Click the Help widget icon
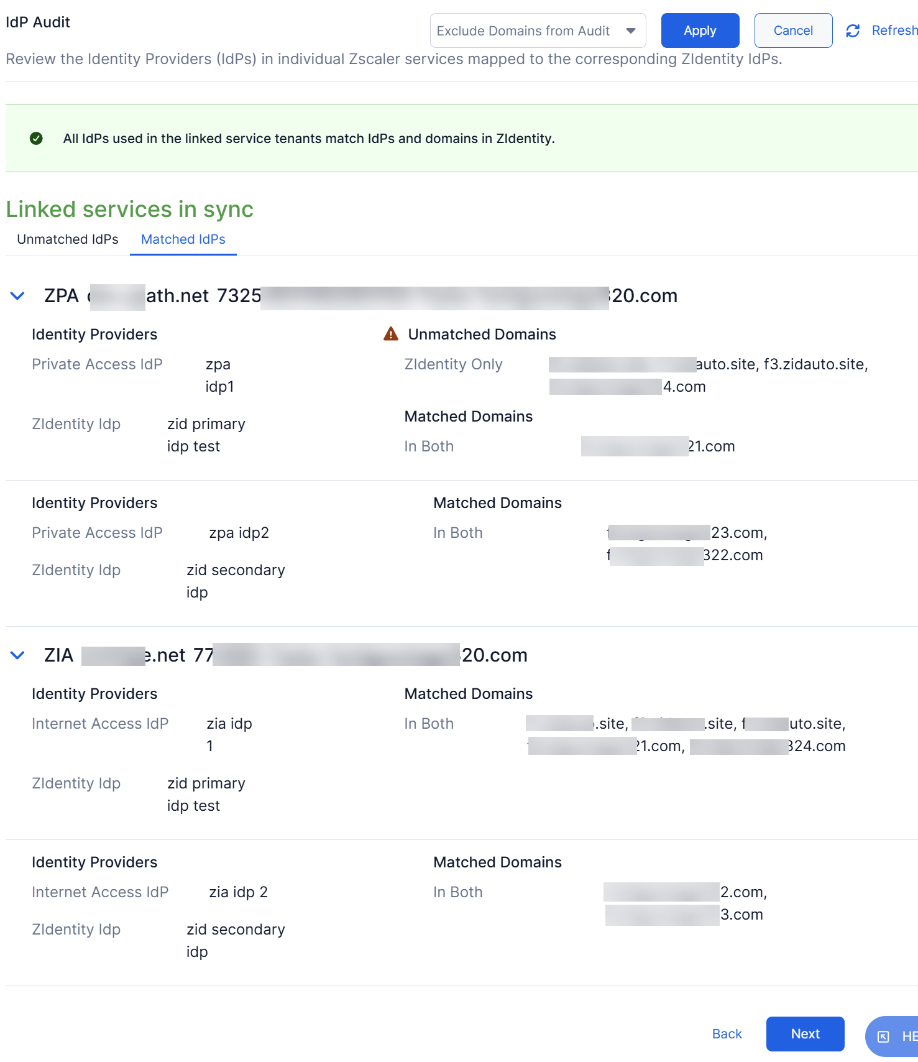The height and width of the screenshot is (1062, 918). coord(883,1037)
